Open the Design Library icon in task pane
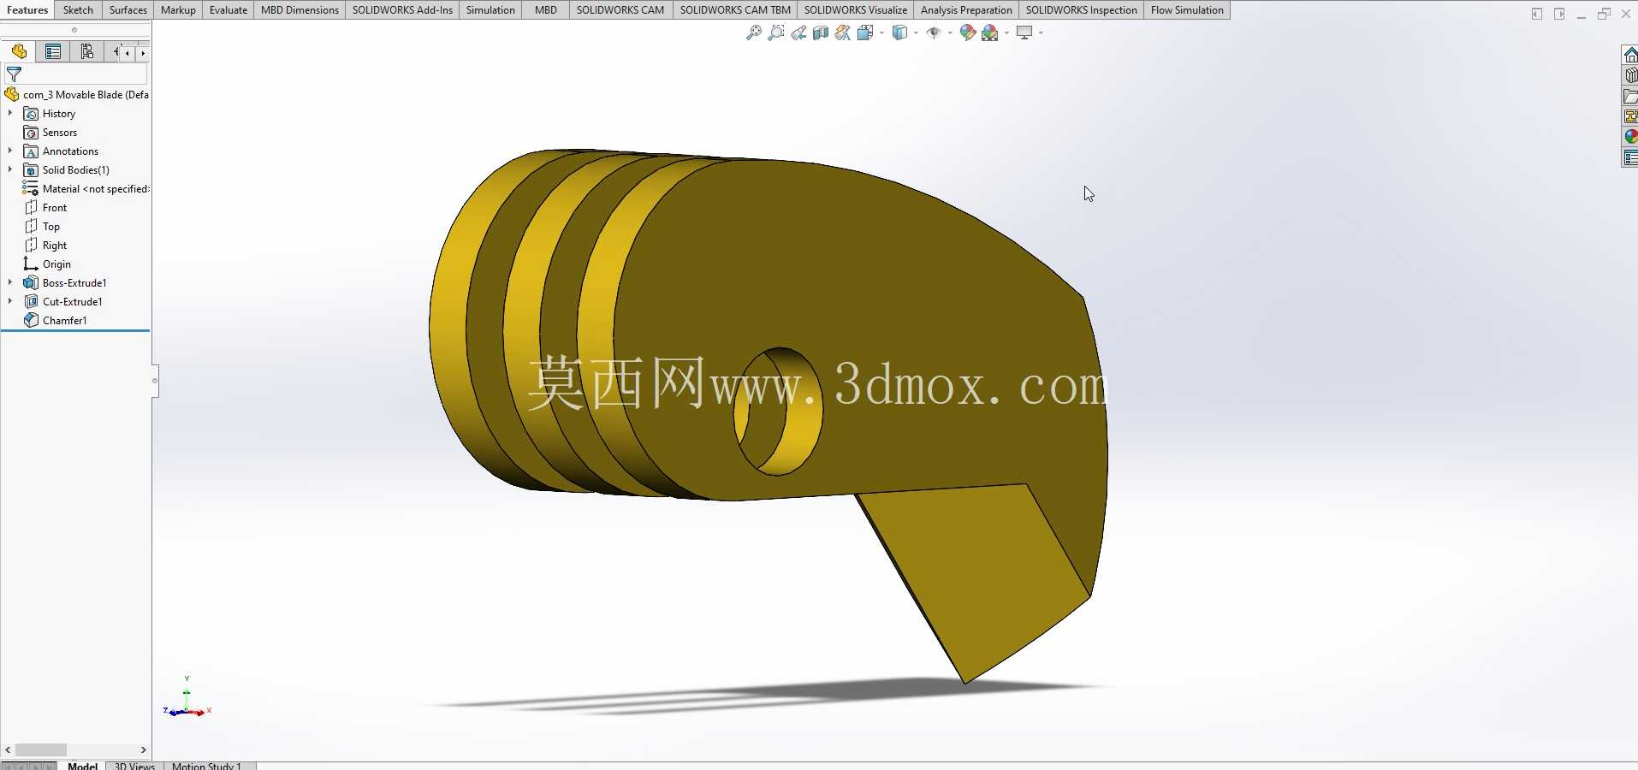Viewport: 1638px width, 770px height. [x=1630, y=75]
